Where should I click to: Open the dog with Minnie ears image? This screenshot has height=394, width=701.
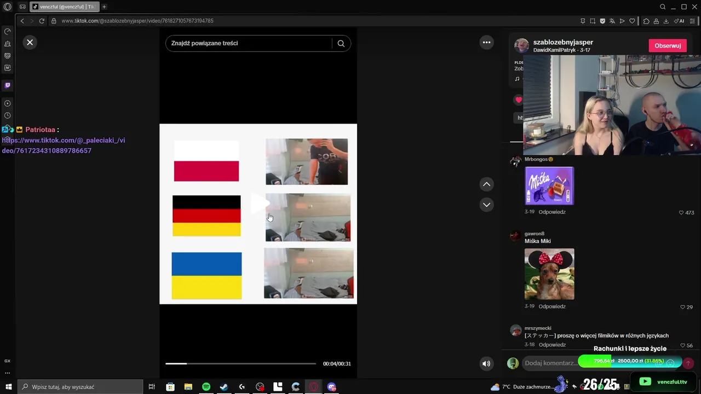point(549,274)
